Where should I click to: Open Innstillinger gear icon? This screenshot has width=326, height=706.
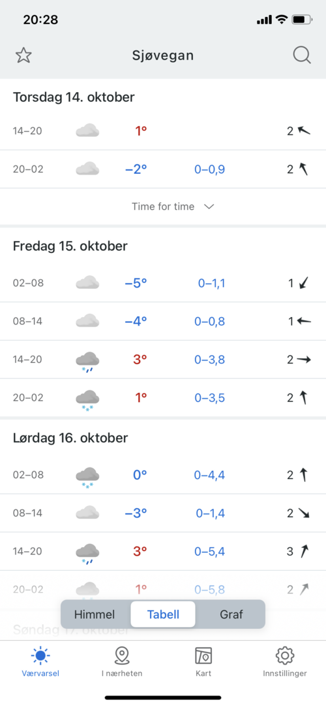click(x=285, y=656)
